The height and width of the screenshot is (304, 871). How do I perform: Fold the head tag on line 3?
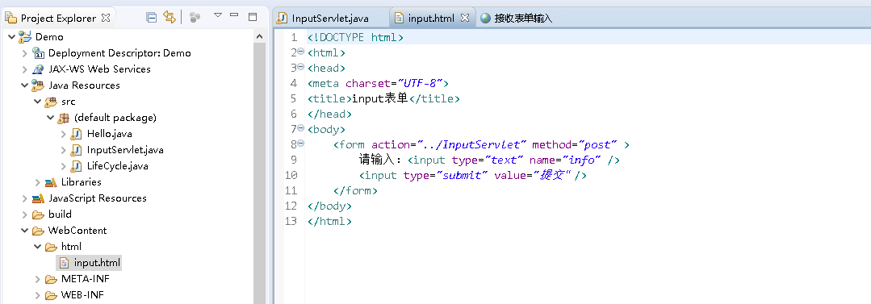[x=300, y=68]
